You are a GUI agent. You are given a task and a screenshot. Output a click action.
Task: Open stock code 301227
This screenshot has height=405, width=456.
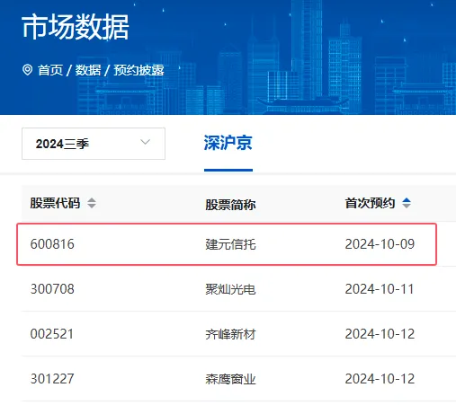52,379
